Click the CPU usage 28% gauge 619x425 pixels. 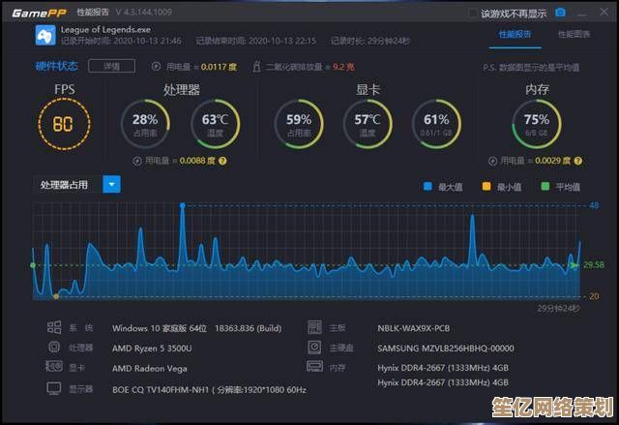[x=145, y=124]
